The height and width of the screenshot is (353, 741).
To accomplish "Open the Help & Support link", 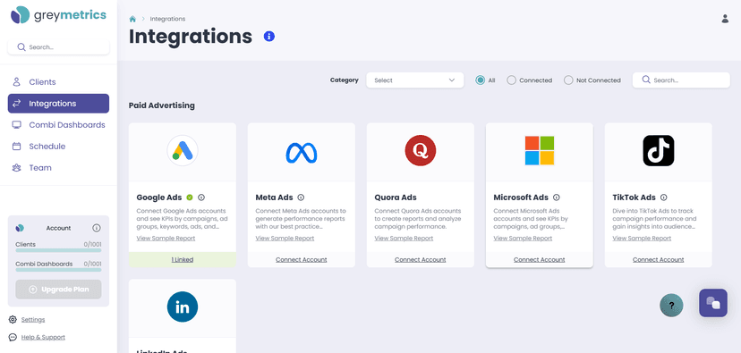I will 43,337.
